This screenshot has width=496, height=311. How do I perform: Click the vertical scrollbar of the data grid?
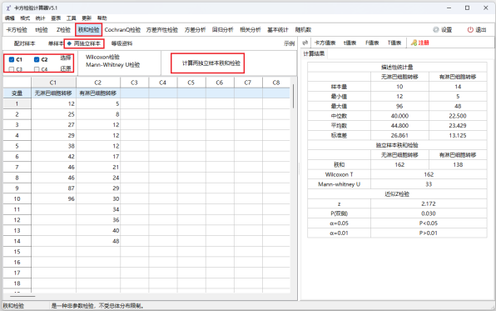coord(293,96)
